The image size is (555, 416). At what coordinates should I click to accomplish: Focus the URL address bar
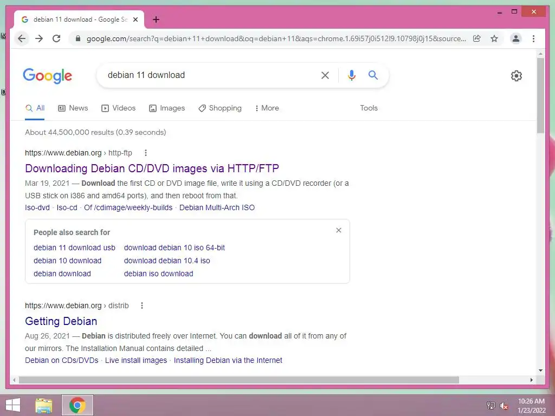tap(276, 38)
